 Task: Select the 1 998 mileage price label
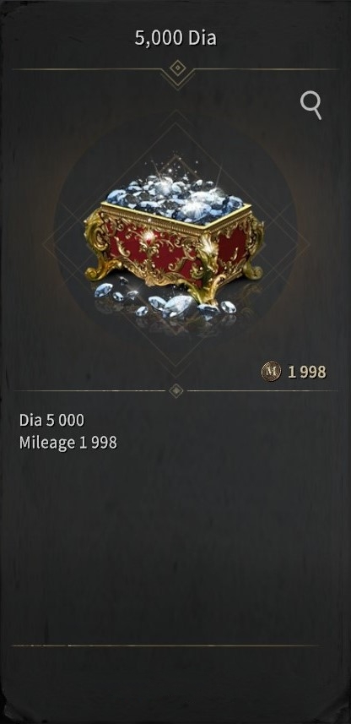(307, 372)
